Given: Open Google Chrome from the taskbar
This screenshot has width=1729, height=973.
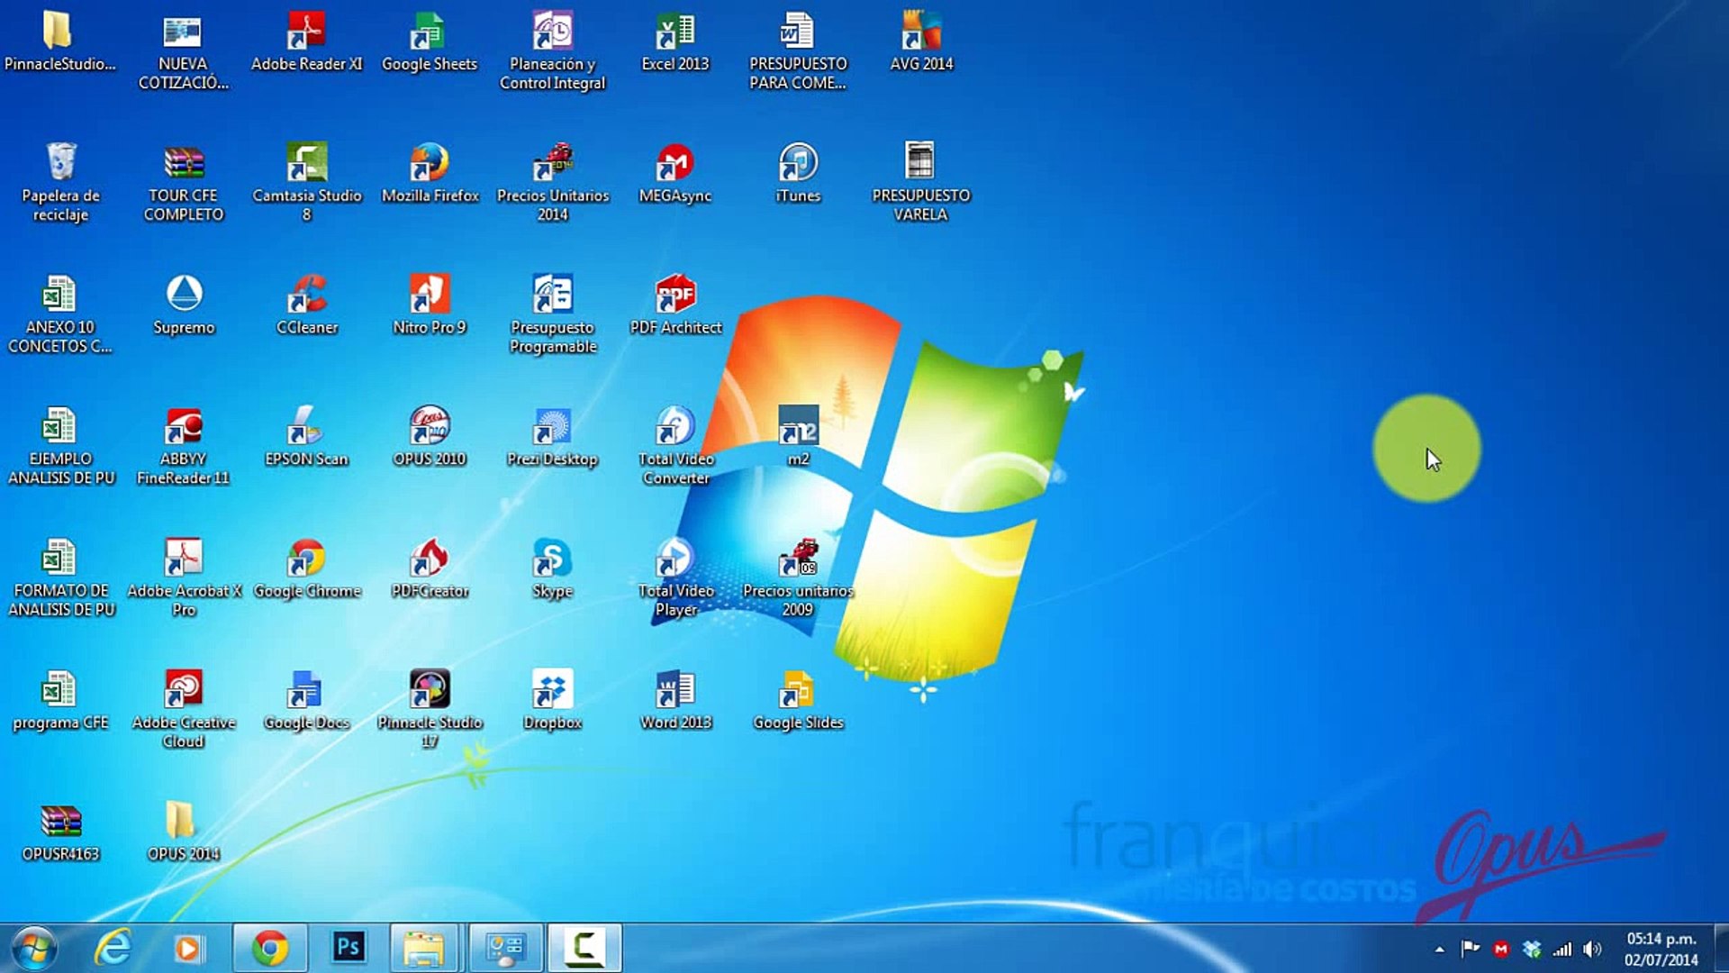Looking at the screenshot, I should 269,948.
